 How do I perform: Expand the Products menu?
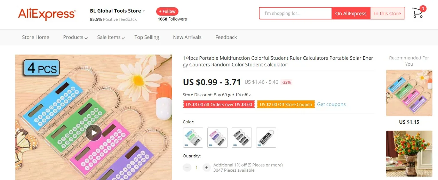tap(75, 37)
